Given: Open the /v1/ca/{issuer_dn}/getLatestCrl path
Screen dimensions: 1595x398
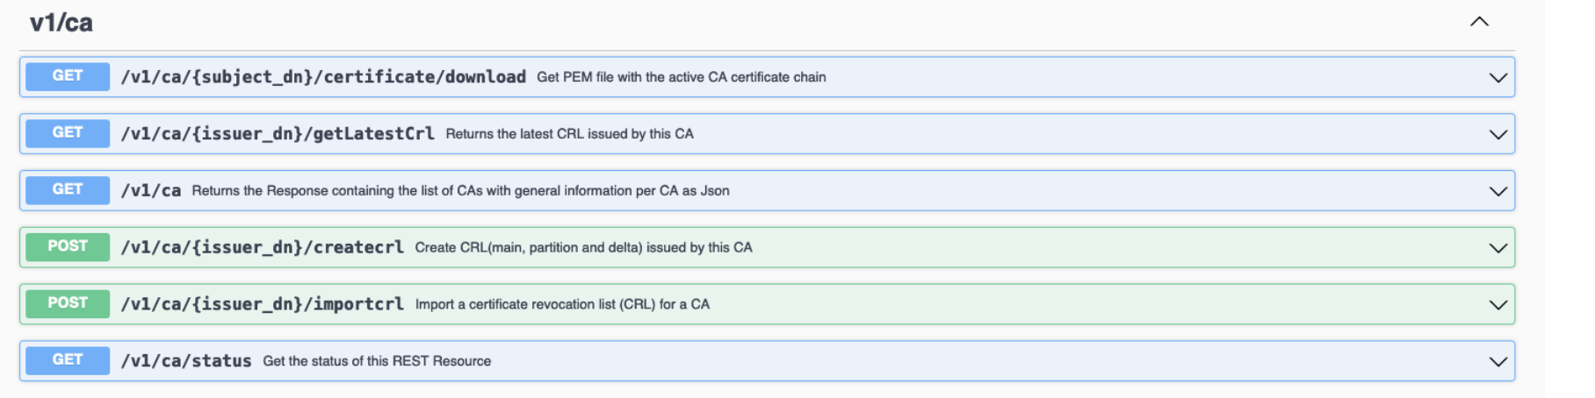Looking at the screenshot, I should (x=278, y=134).
